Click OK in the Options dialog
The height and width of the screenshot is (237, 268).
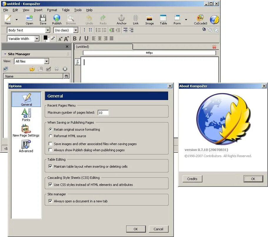[x=136, y=229]
